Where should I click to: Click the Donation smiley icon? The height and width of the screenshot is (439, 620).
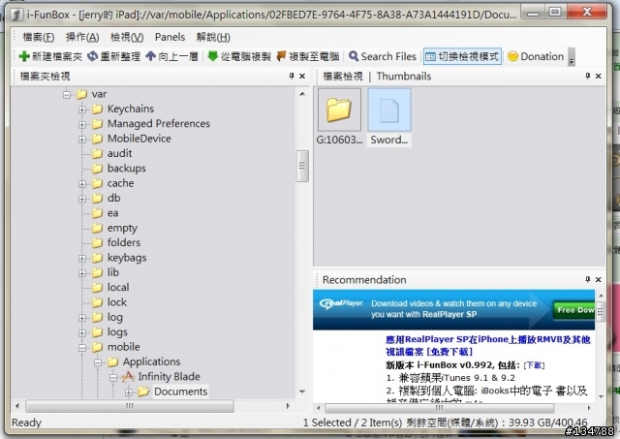click(x=512, y=56)
